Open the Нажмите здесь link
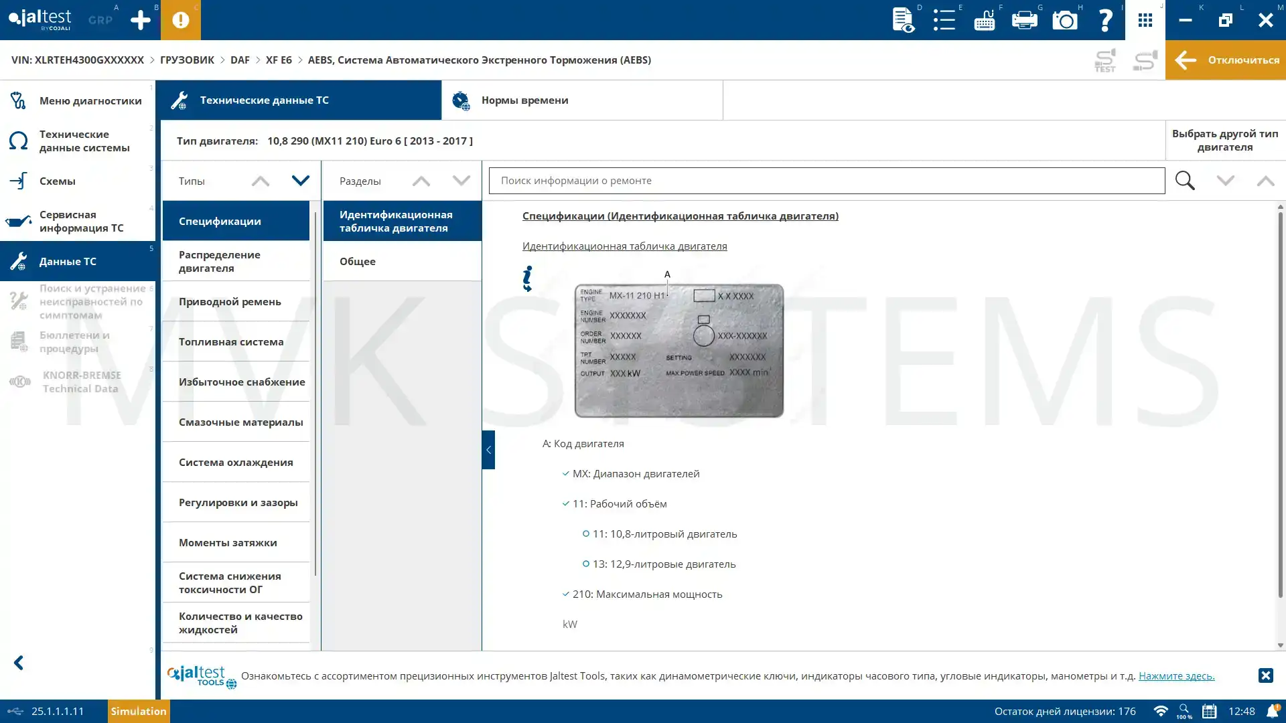Screen dimensions: 1286x723 click(1176, 676)
